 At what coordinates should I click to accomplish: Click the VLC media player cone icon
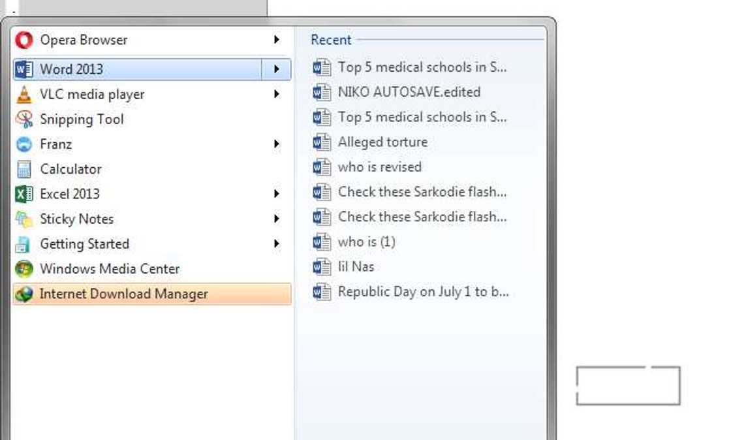(x=24, y=95)
